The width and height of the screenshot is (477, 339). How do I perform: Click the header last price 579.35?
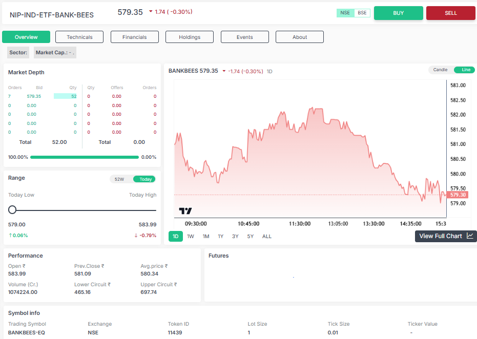(130, 12)
